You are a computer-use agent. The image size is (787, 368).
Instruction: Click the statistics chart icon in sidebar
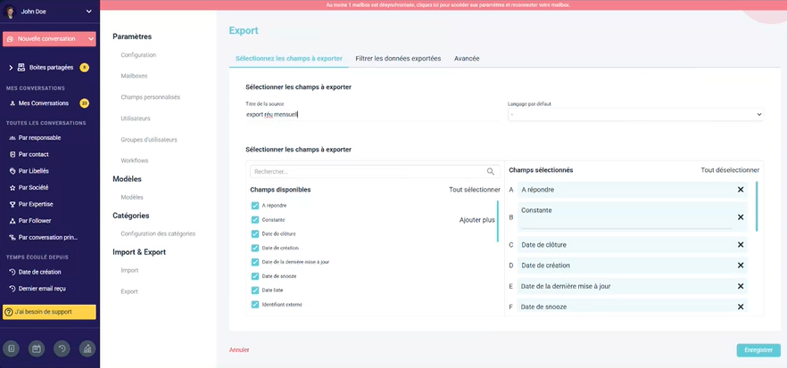(87, 349)
